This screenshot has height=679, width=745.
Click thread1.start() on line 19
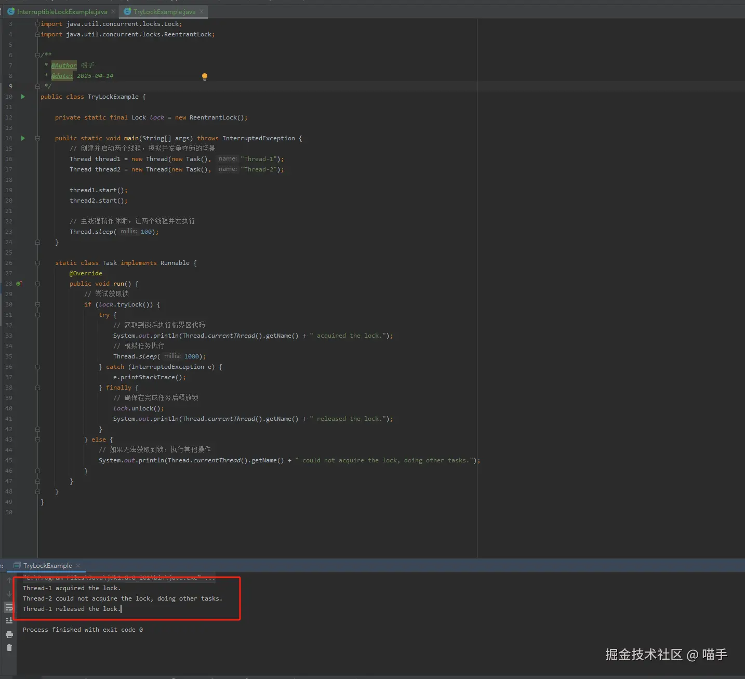click(98, 190)
